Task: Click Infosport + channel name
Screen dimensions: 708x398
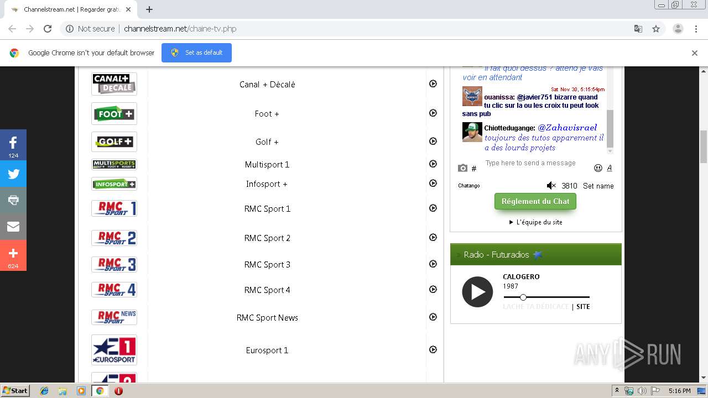Action: click(267, 184)
